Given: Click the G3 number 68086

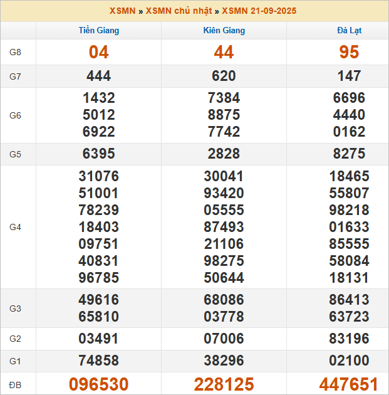Looking at the screenshot, I should (x=224, y=300).
